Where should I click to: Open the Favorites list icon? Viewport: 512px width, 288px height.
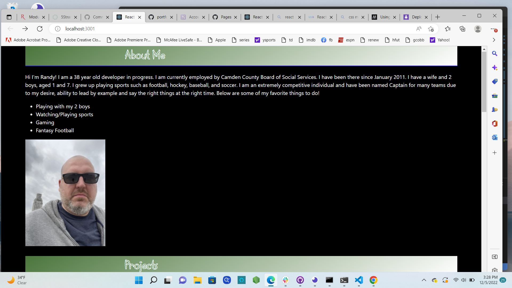click(448, 29)
